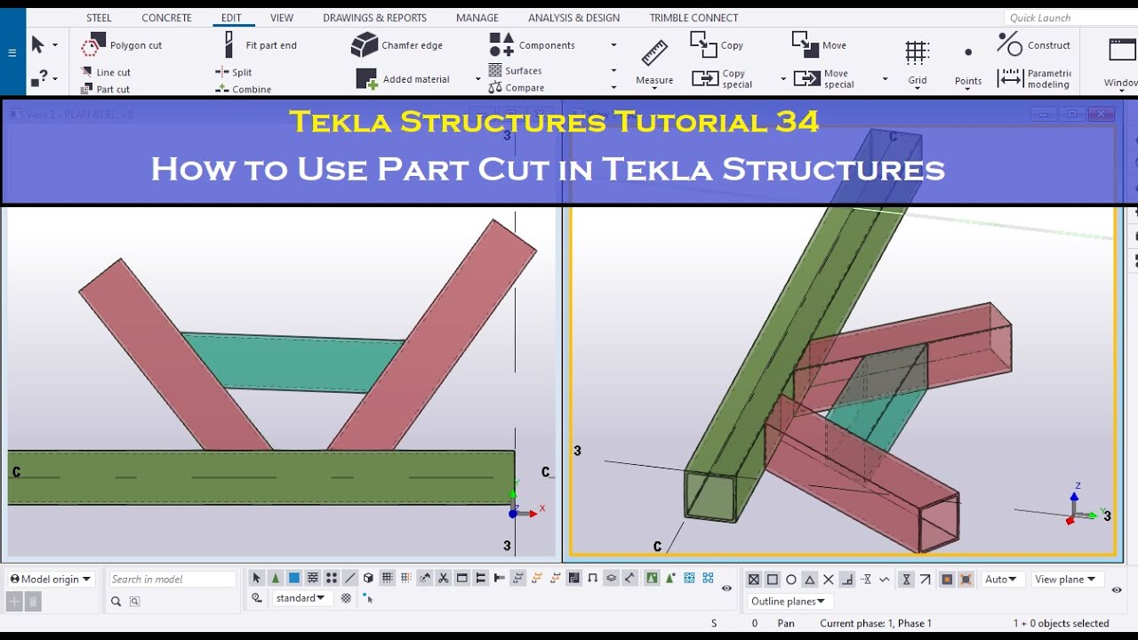Toggle snapping toolbar eye visibility
The height and width of the screenshot is (640, 1138).
(x=1117, y=589)
